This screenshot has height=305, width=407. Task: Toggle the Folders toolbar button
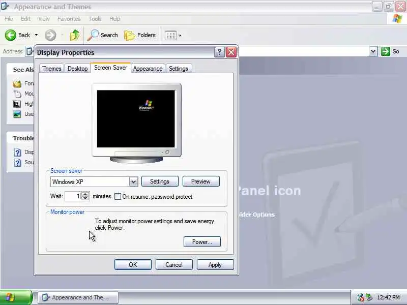[x=140, y=35]
